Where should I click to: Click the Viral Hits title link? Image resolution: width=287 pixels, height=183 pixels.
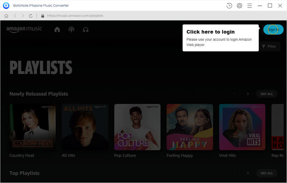[x=227, y=155]
